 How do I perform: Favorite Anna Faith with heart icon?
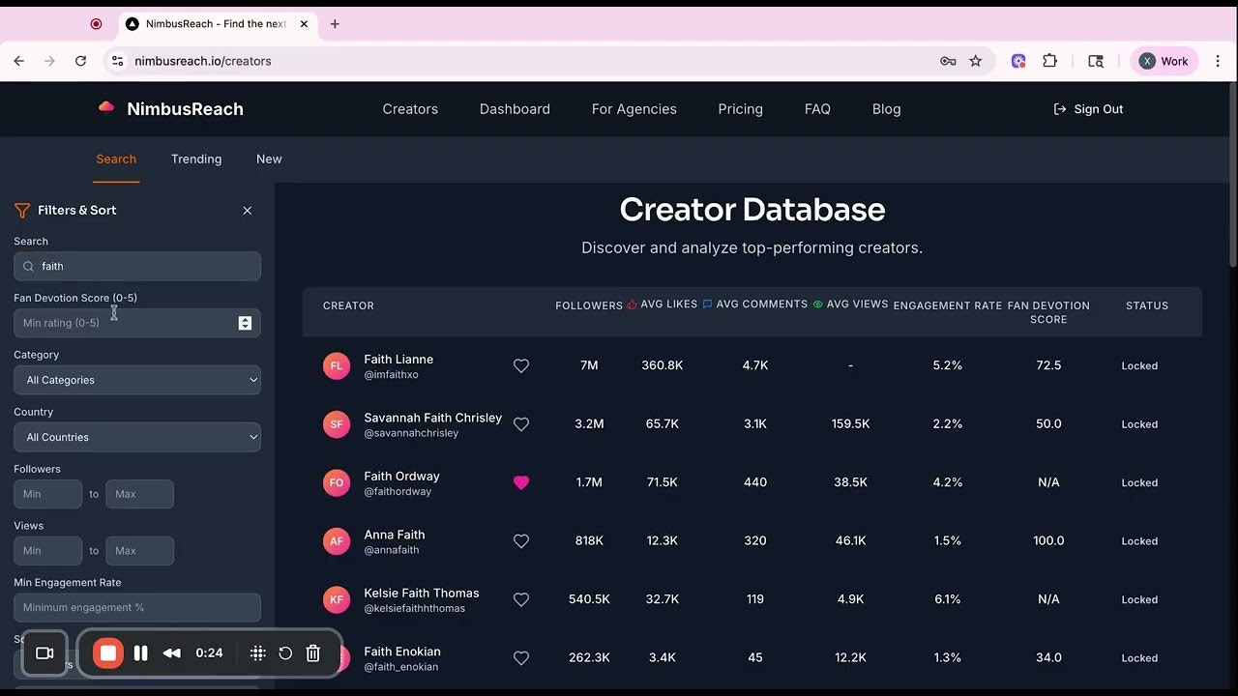(521, 541)
